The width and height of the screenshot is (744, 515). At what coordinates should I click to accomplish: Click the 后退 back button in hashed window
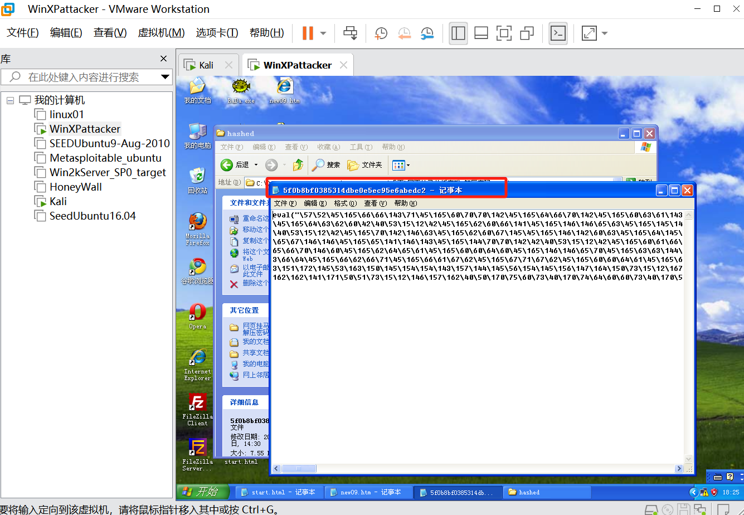(x=235, y=165)
